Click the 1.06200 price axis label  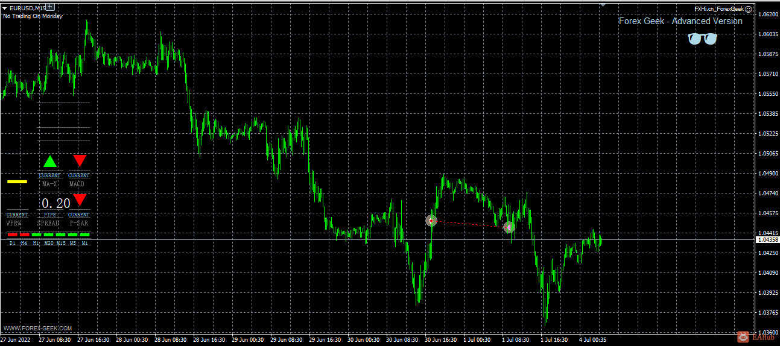coord(767,14)
